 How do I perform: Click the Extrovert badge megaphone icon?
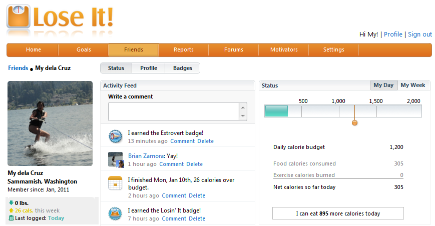coord(115,136)
